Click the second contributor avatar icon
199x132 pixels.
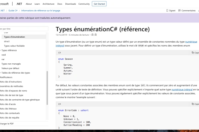click(96, 34)
